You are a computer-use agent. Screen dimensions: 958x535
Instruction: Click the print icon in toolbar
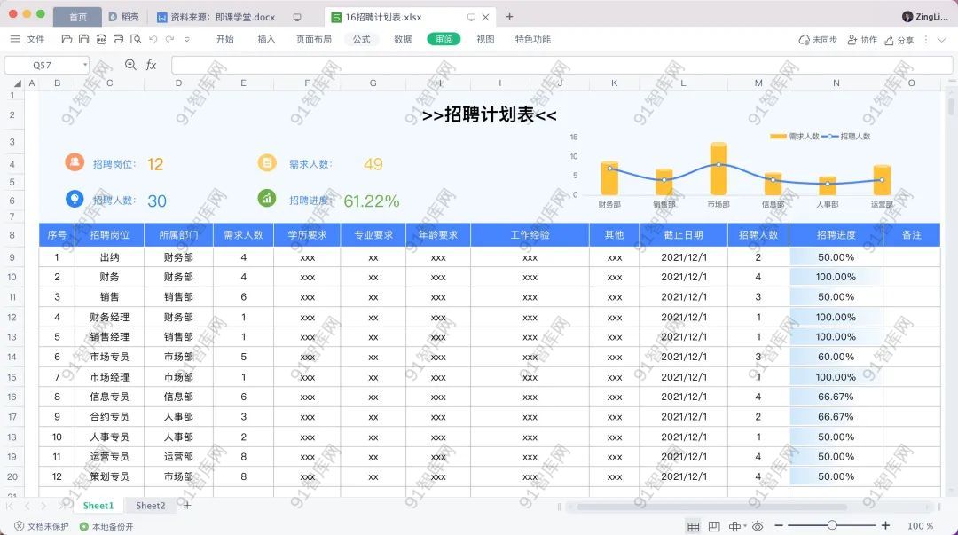tap(118, 39)
